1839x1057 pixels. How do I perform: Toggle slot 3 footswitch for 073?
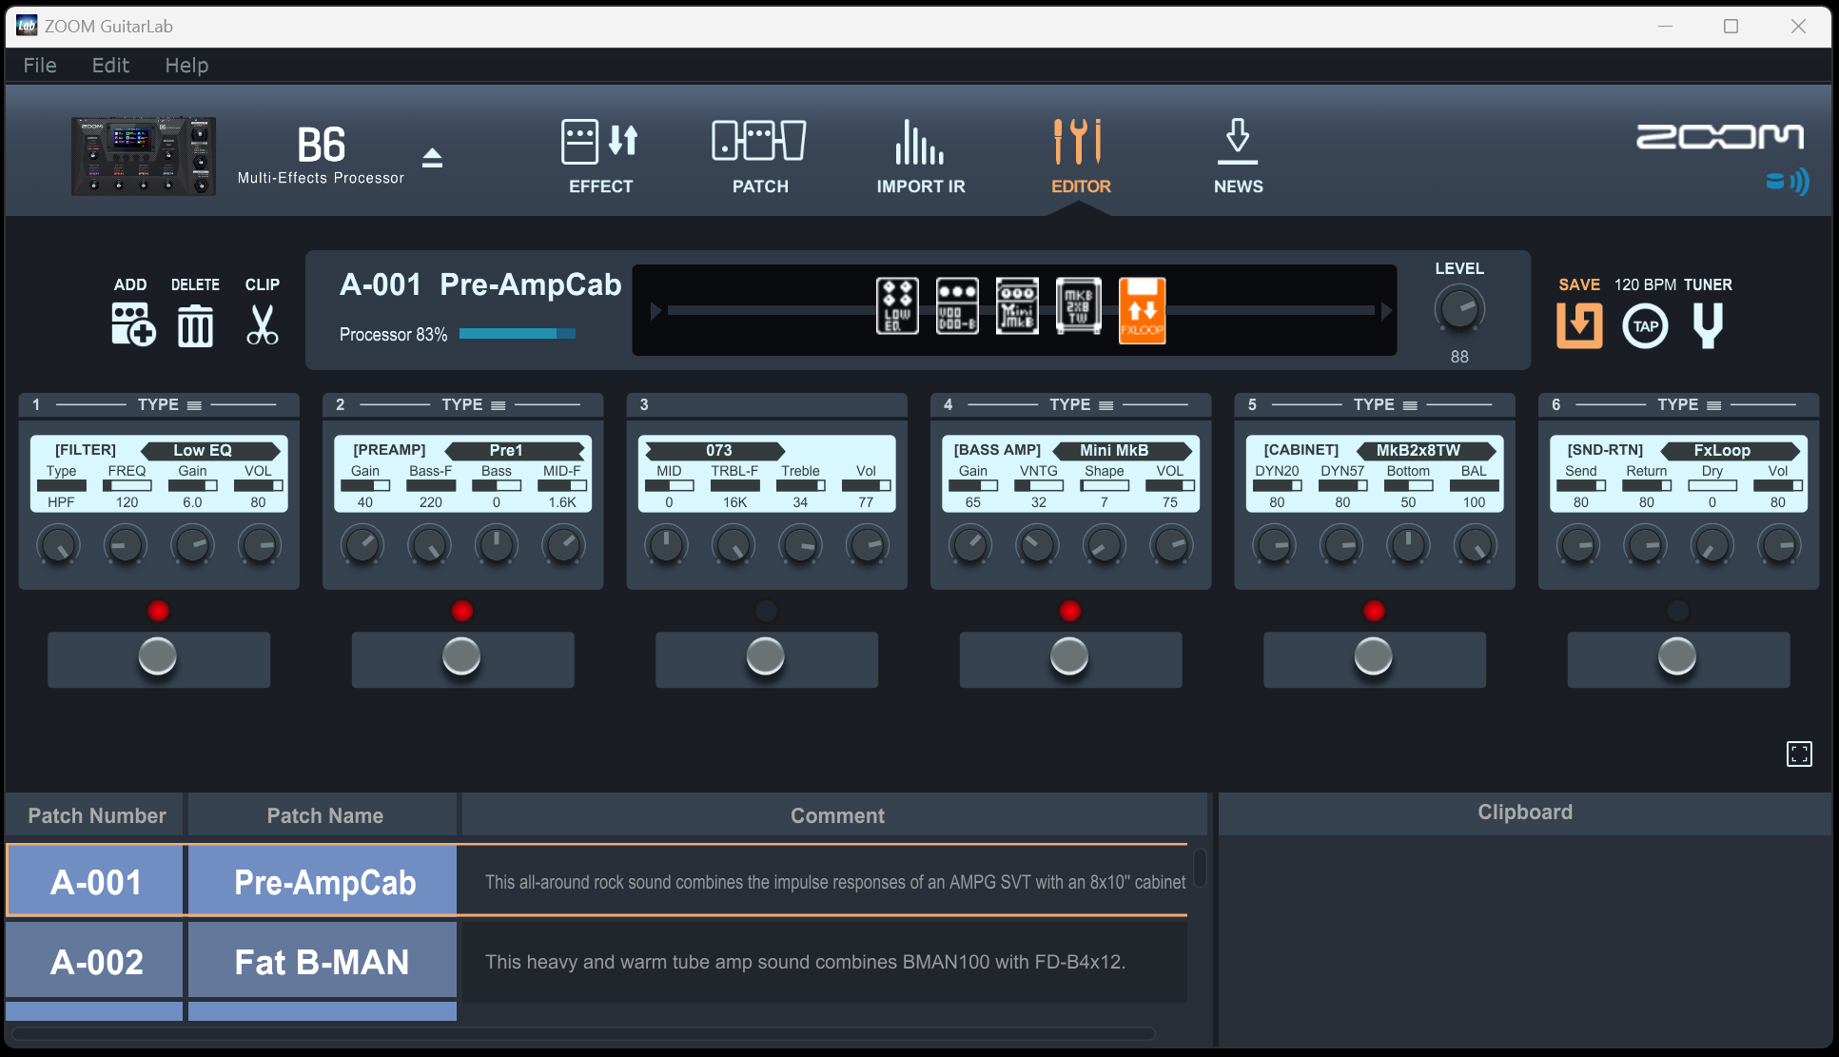click(x=766, y=657)
